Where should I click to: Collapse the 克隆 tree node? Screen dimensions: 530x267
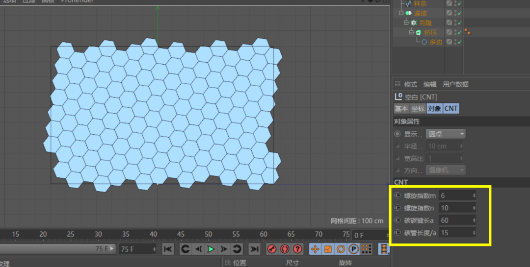[407, 23]
